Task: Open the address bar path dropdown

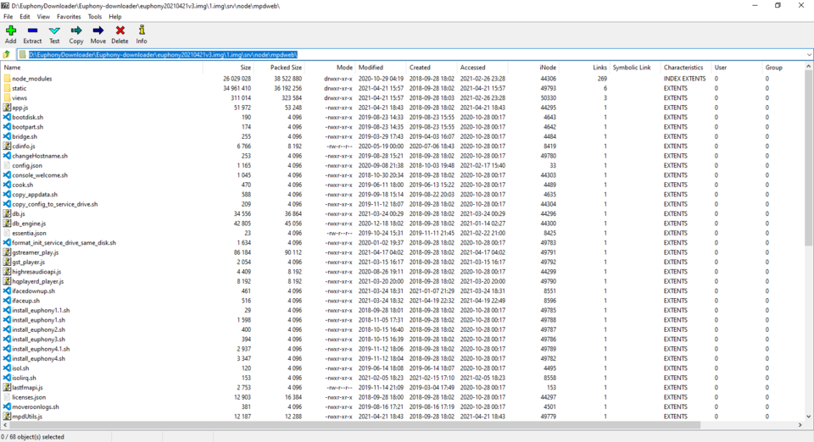Action: click(x=809, y=54)
